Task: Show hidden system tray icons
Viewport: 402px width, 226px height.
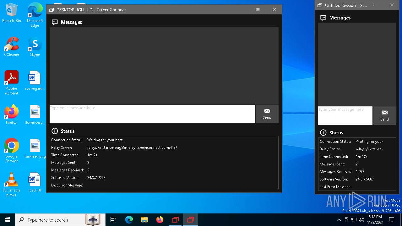Action: coord(339,220)
